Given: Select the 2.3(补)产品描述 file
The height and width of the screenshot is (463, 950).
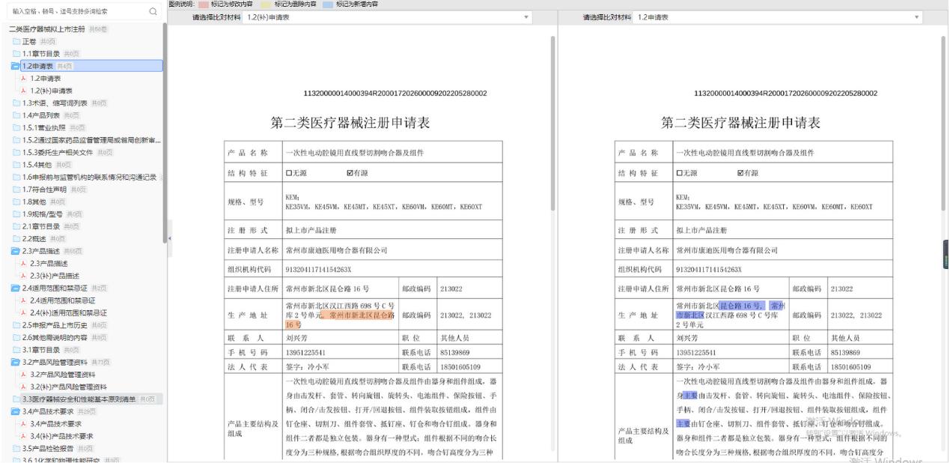Looking at the screenshot, I should pyautogui.click(x=54, y=276).
